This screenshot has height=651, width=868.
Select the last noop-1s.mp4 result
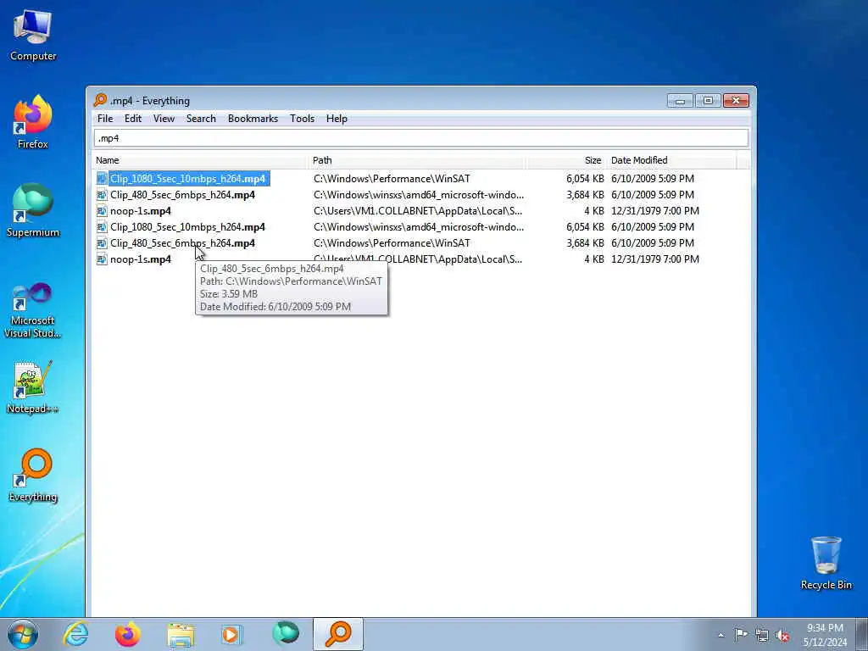tap(140, 259)
